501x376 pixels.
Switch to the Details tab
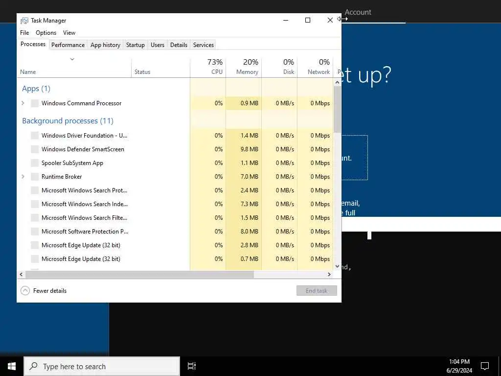179,45
